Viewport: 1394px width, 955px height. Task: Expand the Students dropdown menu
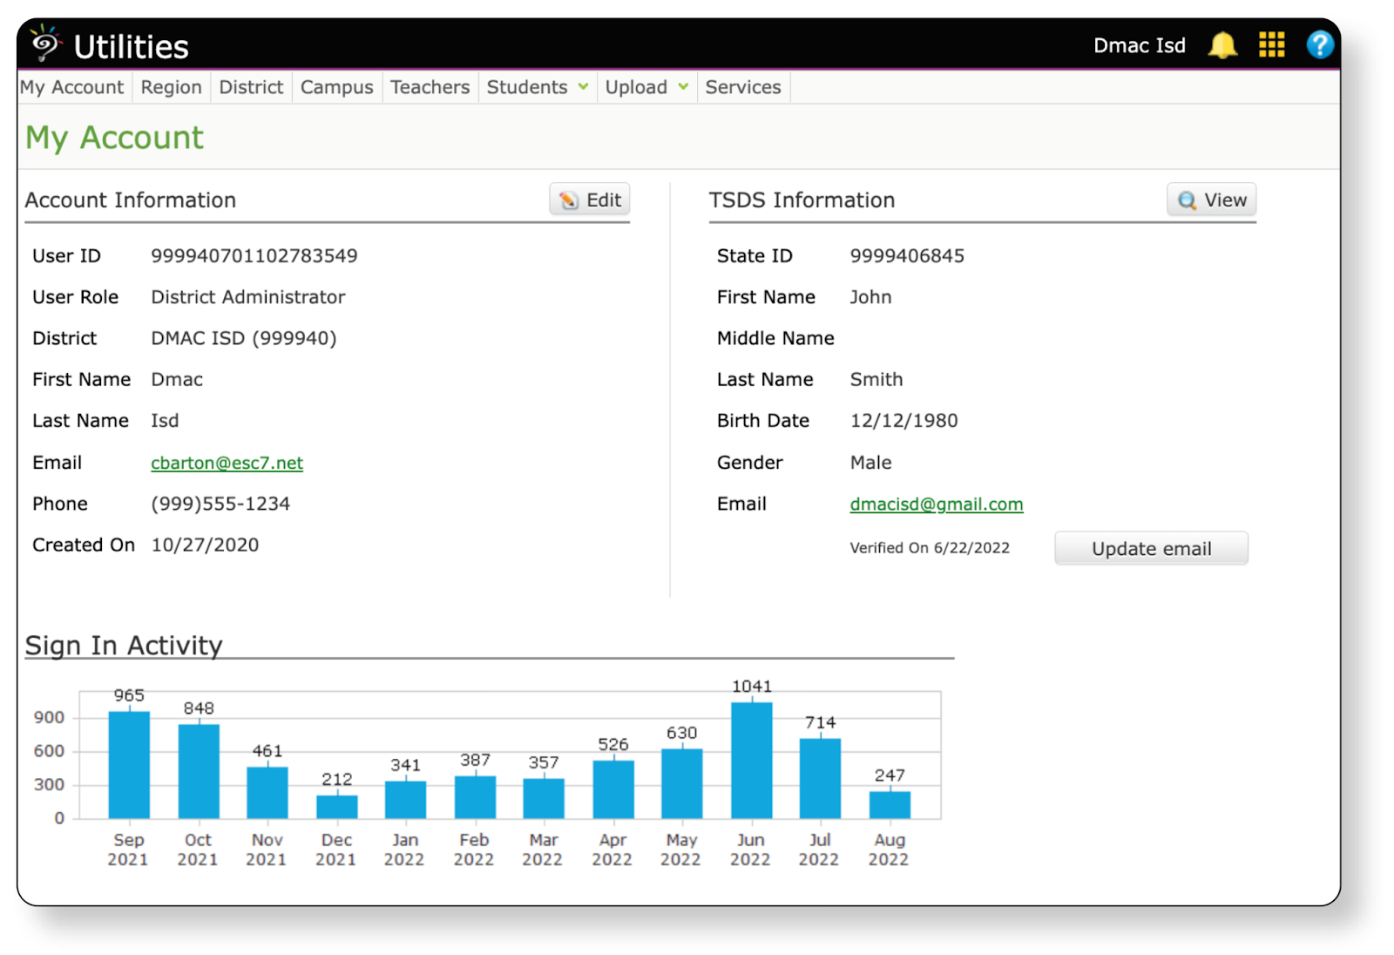coord(537,87)
